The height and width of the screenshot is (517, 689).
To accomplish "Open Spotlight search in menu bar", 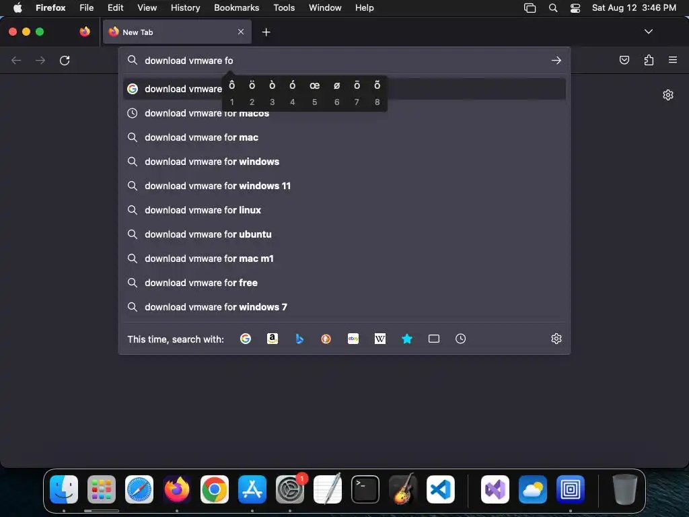I will [x=553, y=8].
